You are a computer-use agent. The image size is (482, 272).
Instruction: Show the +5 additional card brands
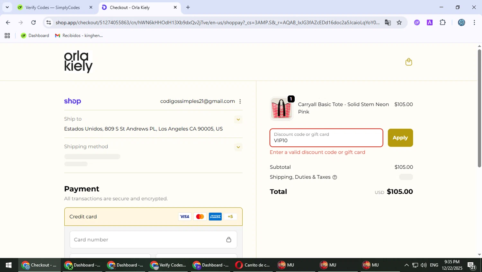pyautogui.click(x=230, y=217)
